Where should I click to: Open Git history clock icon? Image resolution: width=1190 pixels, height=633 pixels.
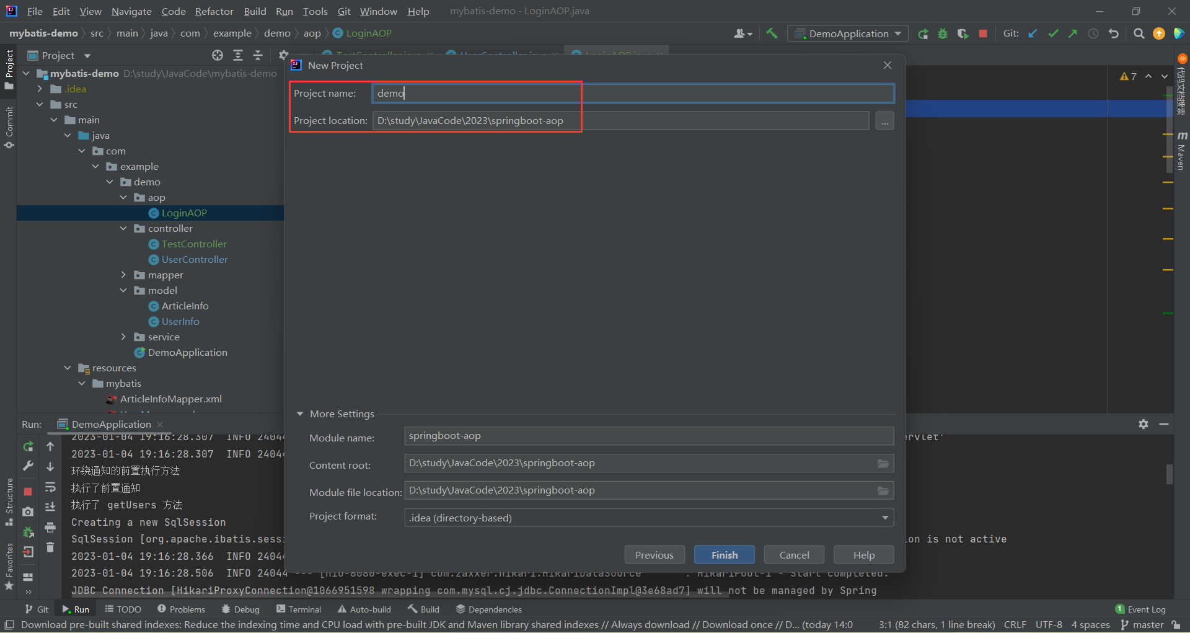pos(1093,33)
